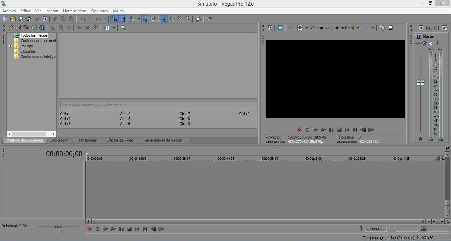Select the Etiquetas folder in media tree
The height and width of the screenshot is (241, 451).
28,51
